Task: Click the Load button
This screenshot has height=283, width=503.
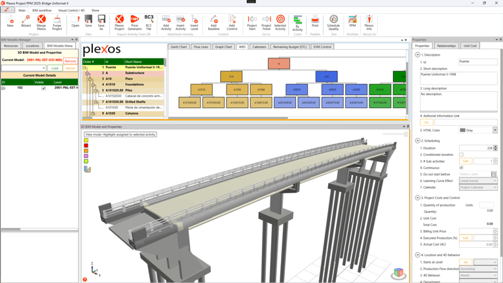Action: (55, 68)
